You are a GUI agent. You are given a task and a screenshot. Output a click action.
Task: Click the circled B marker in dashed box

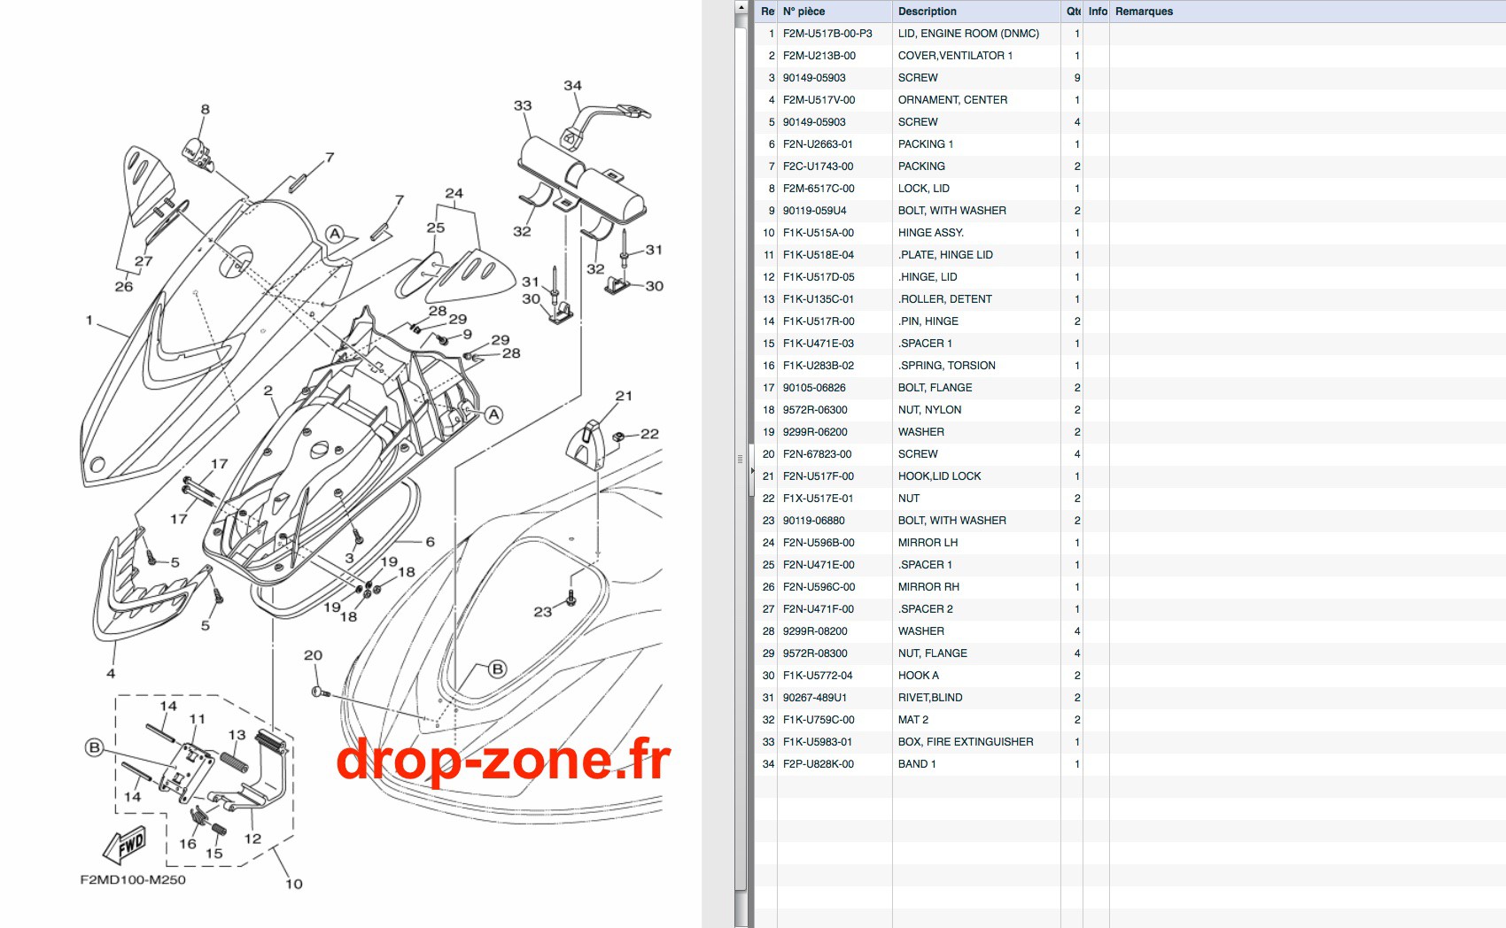pyautogui.click(x=94, y=747)
